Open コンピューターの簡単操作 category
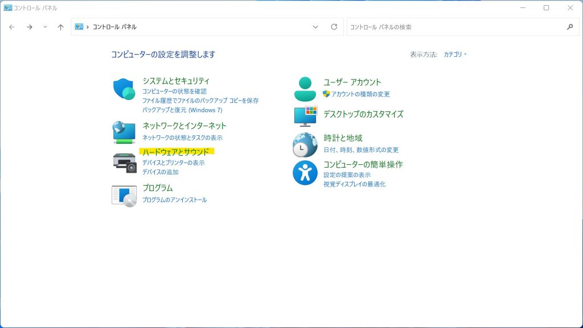The width and height of the screenshot is (583, 328). [363, 164]
